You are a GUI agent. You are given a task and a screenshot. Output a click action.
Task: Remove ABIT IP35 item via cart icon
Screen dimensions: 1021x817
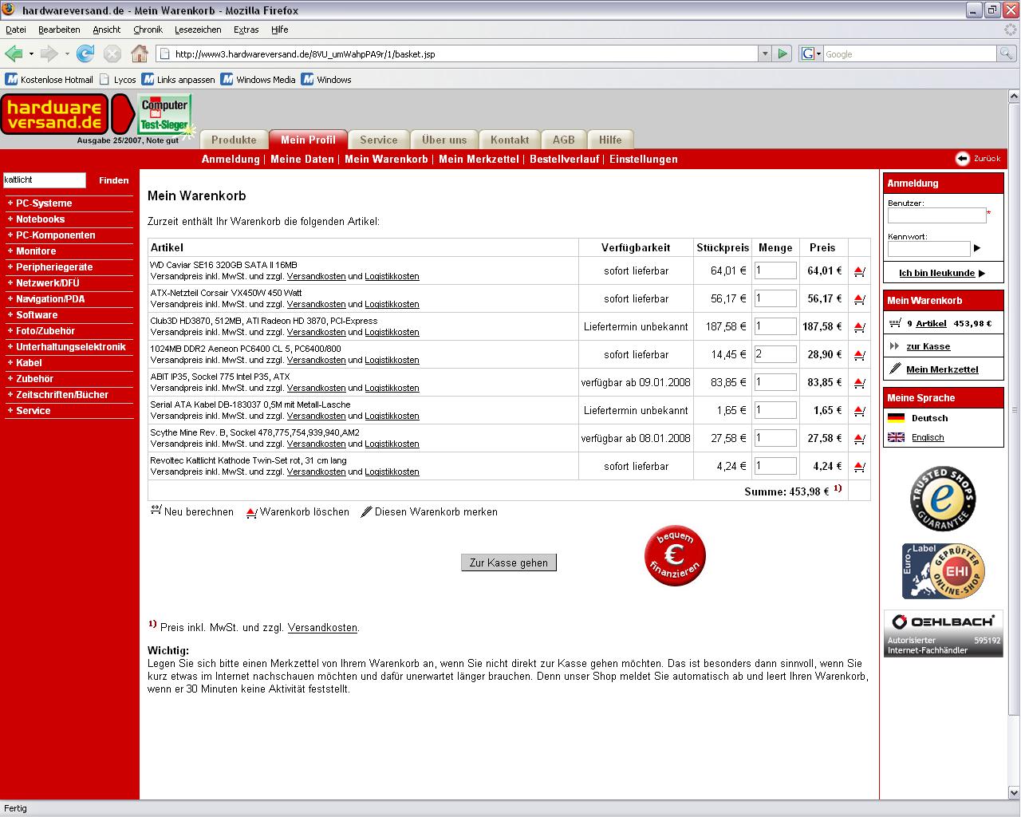(x=859, y=383)
